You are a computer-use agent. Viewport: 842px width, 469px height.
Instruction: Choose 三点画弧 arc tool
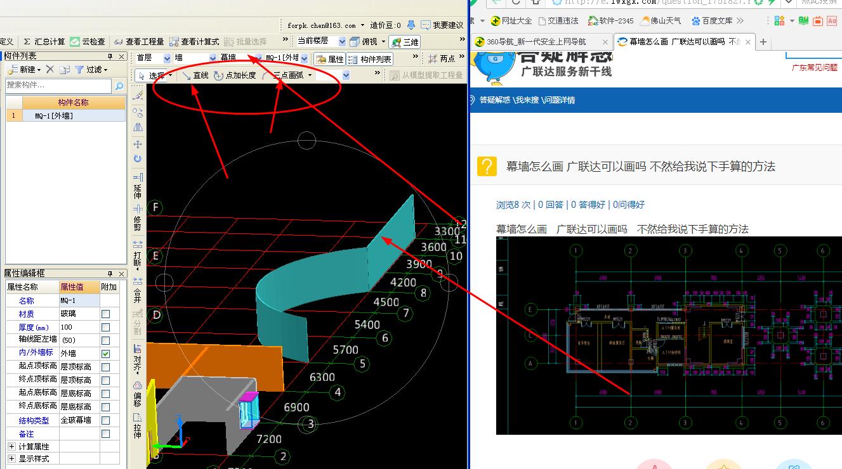[x=284, y=75]
